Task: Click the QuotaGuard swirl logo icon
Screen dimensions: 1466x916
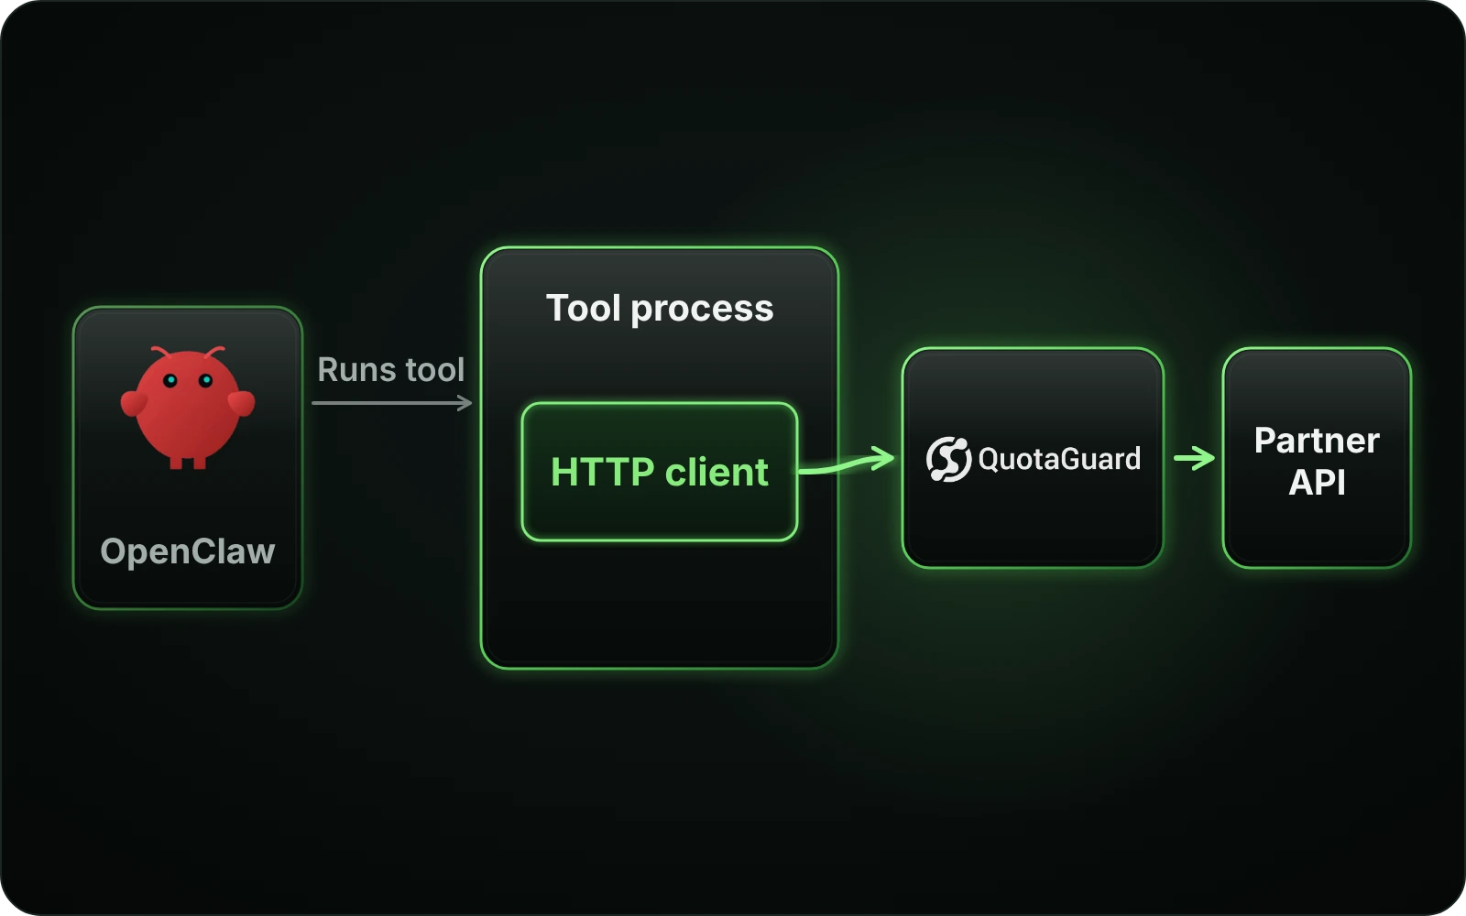Action: pyautogui.click(x=948, y=459)
